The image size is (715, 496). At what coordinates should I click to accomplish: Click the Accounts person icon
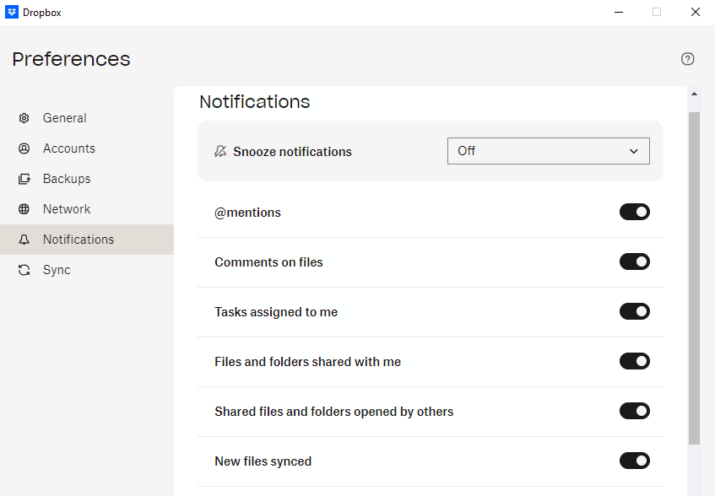24,148
